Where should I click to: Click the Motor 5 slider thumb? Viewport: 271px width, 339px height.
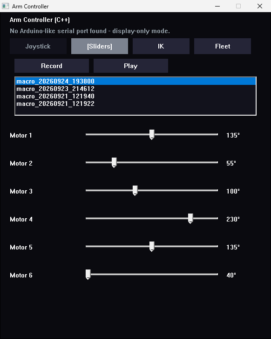click(x=152, y=247)
